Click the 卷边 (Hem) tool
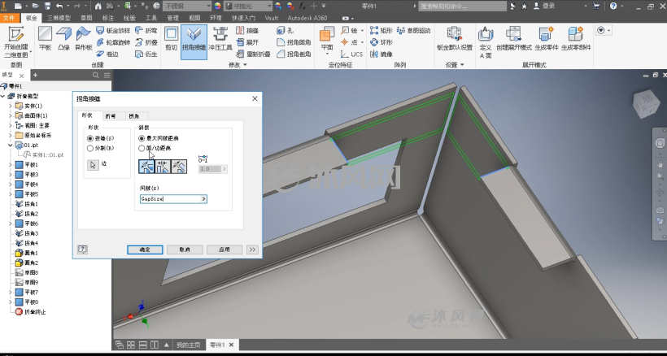Viewport: 667px width, 356px height. tap(107, 54)
